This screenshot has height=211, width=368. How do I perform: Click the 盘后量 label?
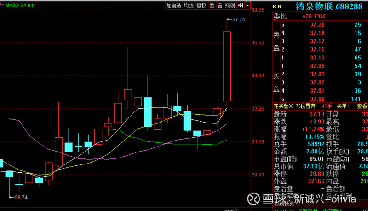click(283, 189)
